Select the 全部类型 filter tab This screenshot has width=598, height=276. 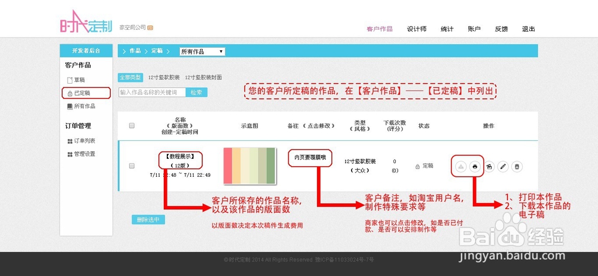pyautogui.click(x=130, y=78)
